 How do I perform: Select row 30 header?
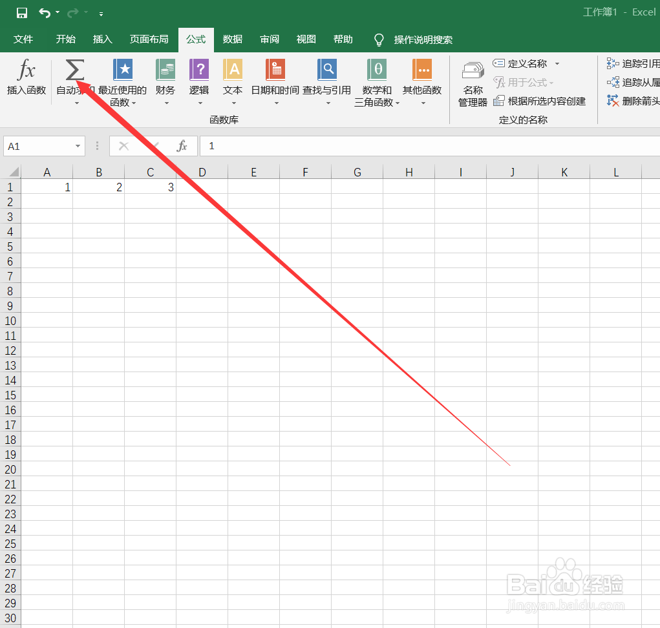coord(10,618)
